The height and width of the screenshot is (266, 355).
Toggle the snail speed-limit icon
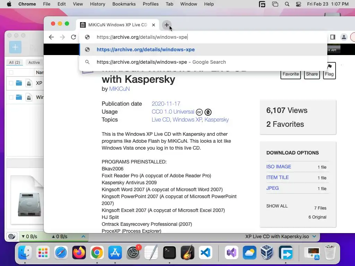[x=11, y=237]
